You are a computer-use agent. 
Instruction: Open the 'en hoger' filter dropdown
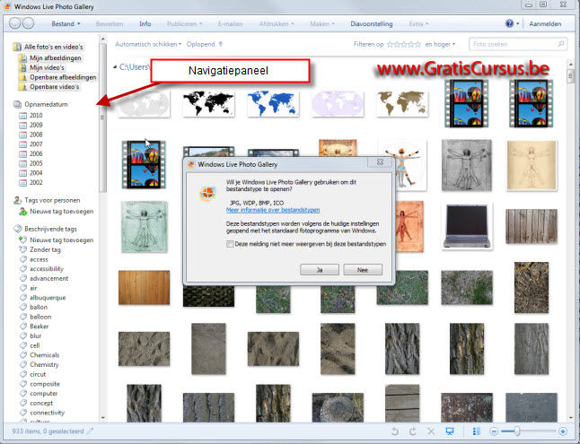pyautogui.click(x=440, y=44)
